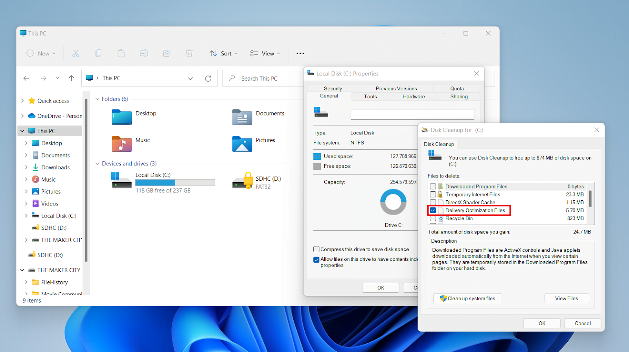
Task: Open the Previous Versions tab
Action: [x=396, y=89]
